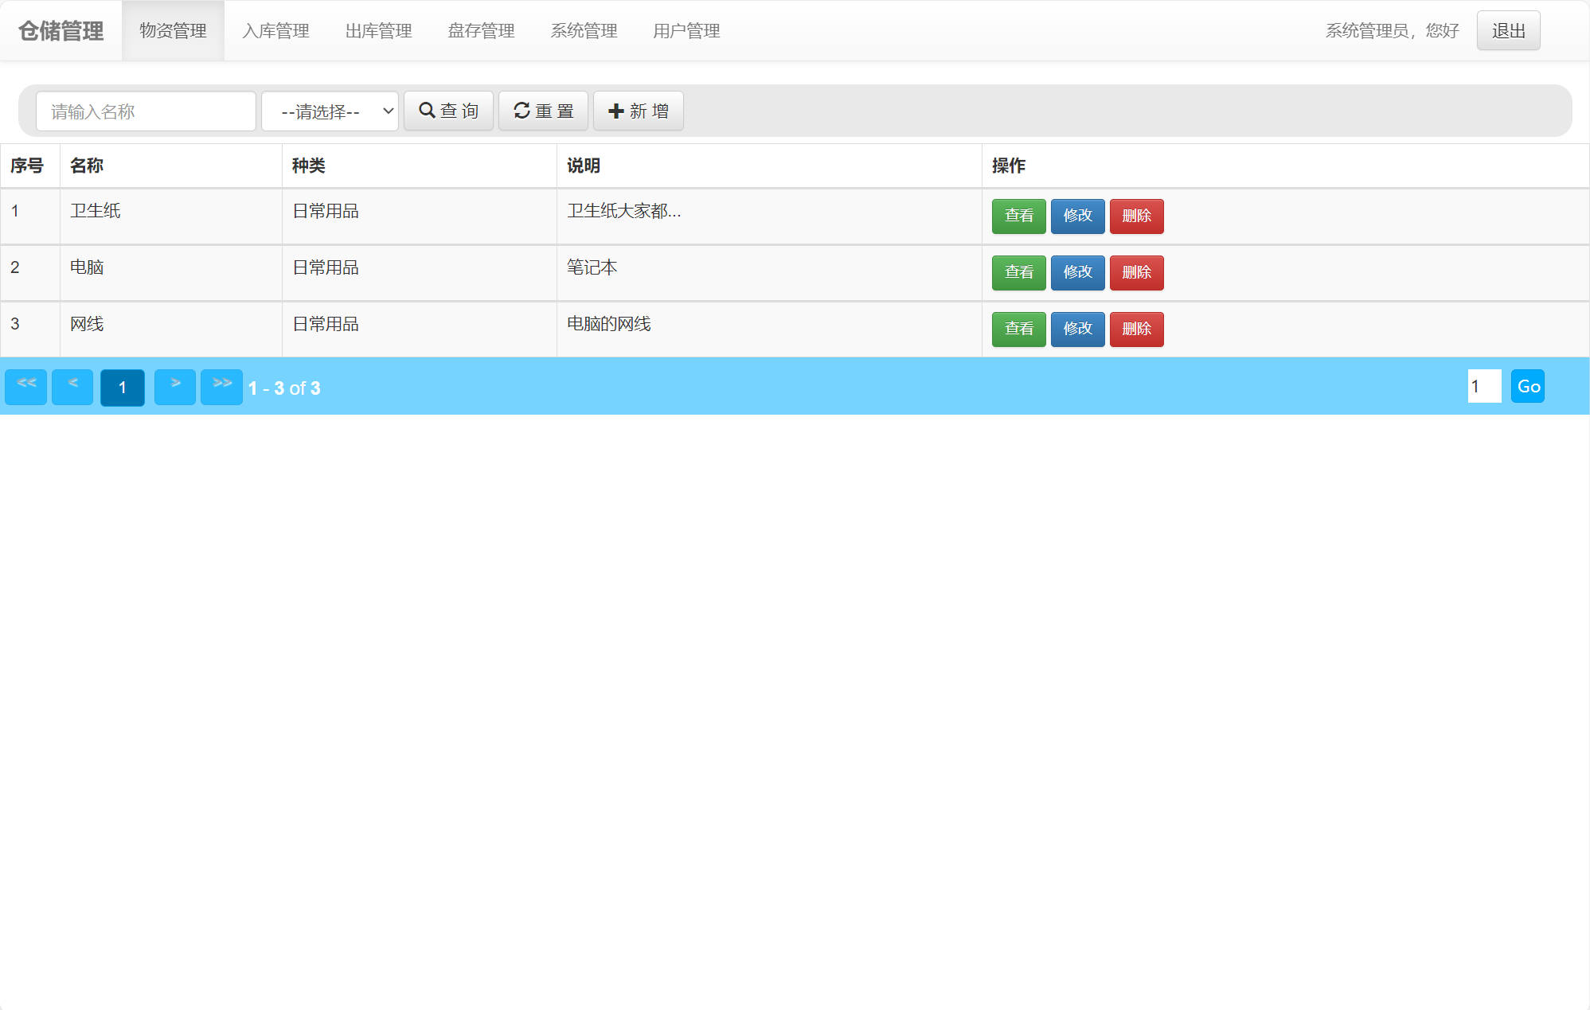Click the Go page-jump button
Image resolution: width=1590 pixels, height=1010 pixels.
1528,386
